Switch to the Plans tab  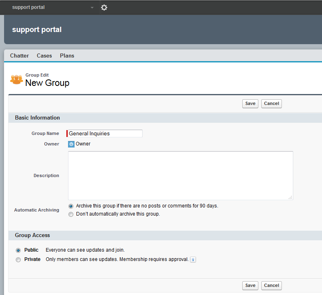[x=67, y=56]
